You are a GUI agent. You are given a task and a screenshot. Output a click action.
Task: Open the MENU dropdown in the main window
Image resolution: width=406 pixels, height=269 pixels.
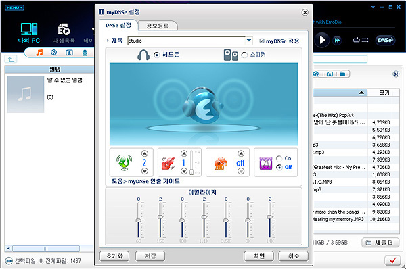pyautogui.click(x=14, y=7)
